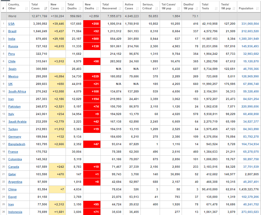
Task: Sort by Total Tests column arrows
Action: pyautogui.click(x=216, y=8)
